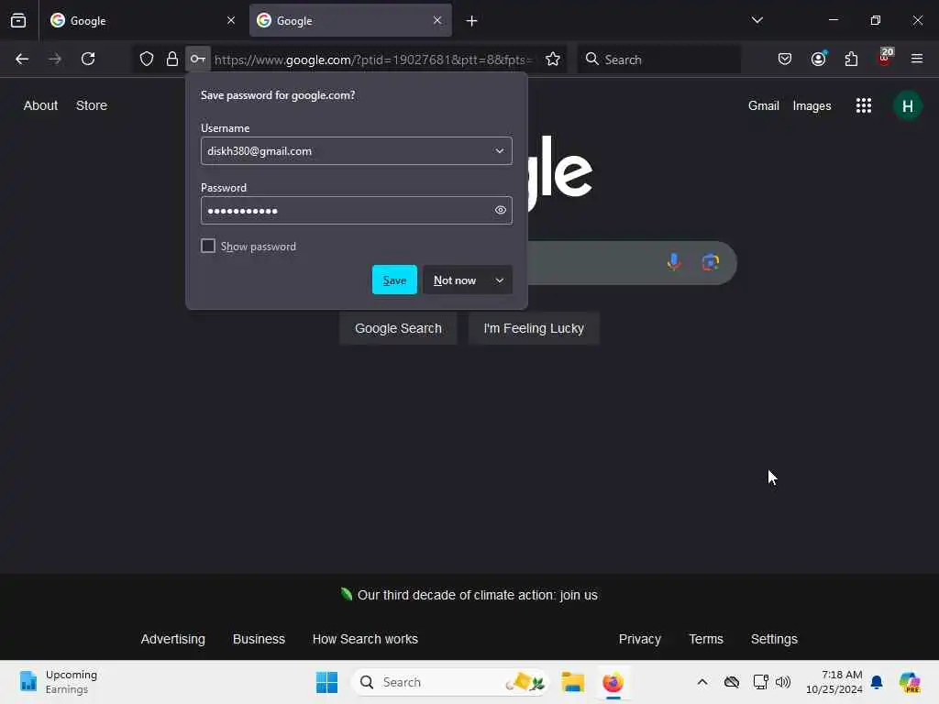Viewport: 939px width, 704px height.
Task: Open the Firefox application menu
Action: pos(917,60)
